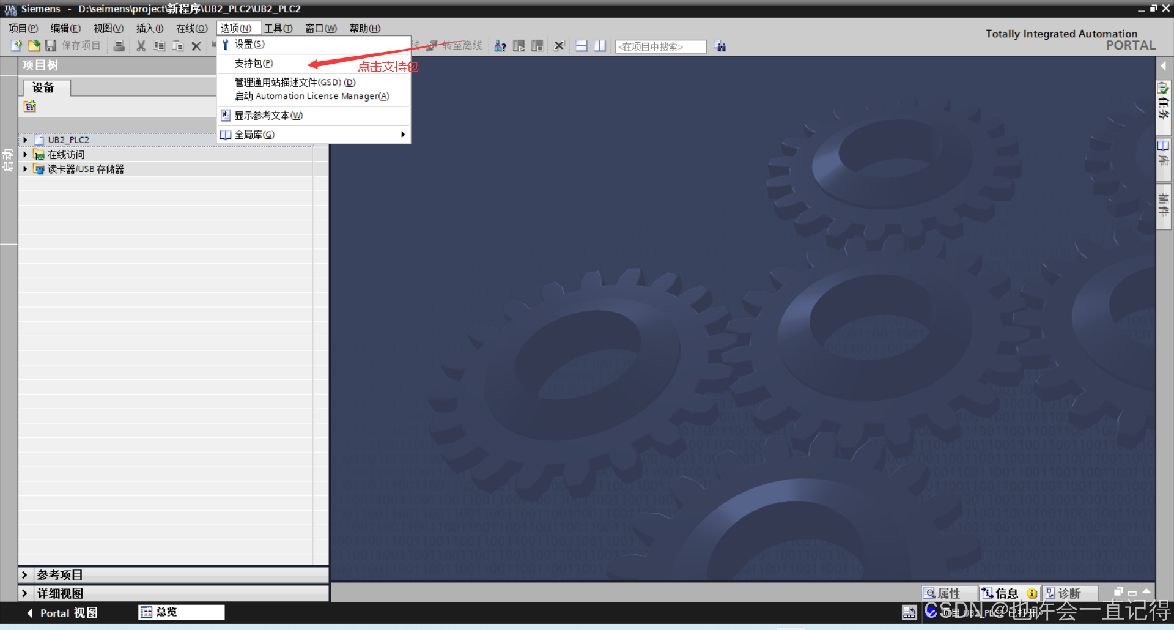Click the Open project folder icon

[x=34, y=46]
